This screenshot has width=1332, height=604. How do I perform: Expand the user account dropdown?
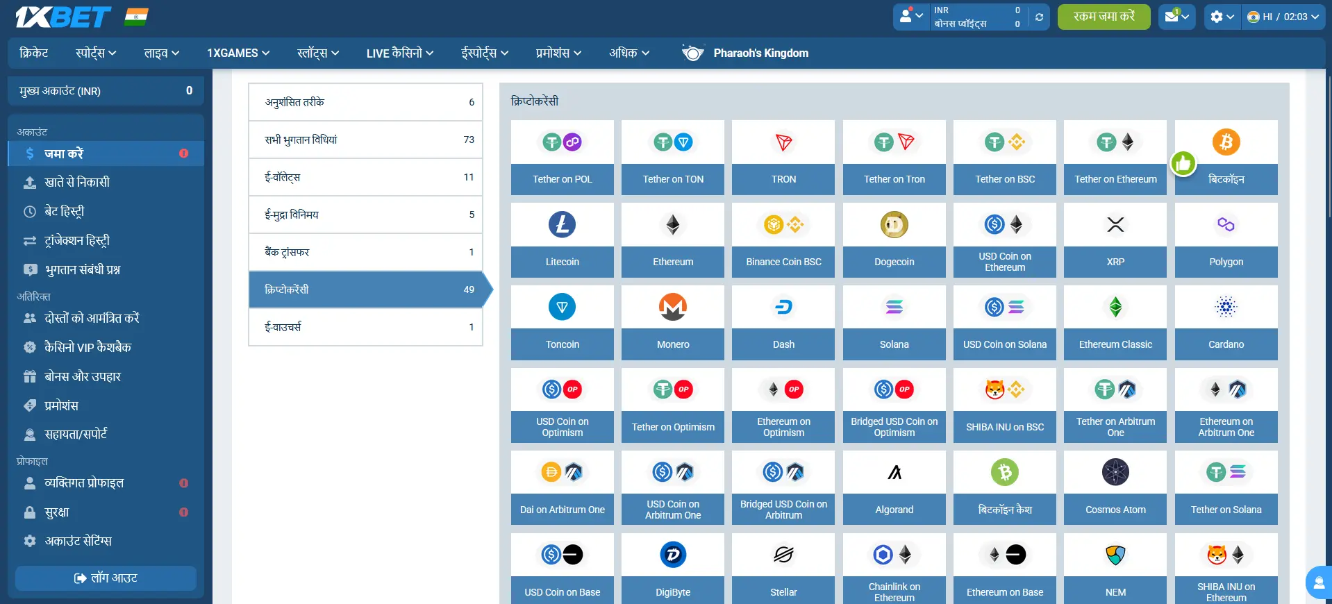[911, 17]
